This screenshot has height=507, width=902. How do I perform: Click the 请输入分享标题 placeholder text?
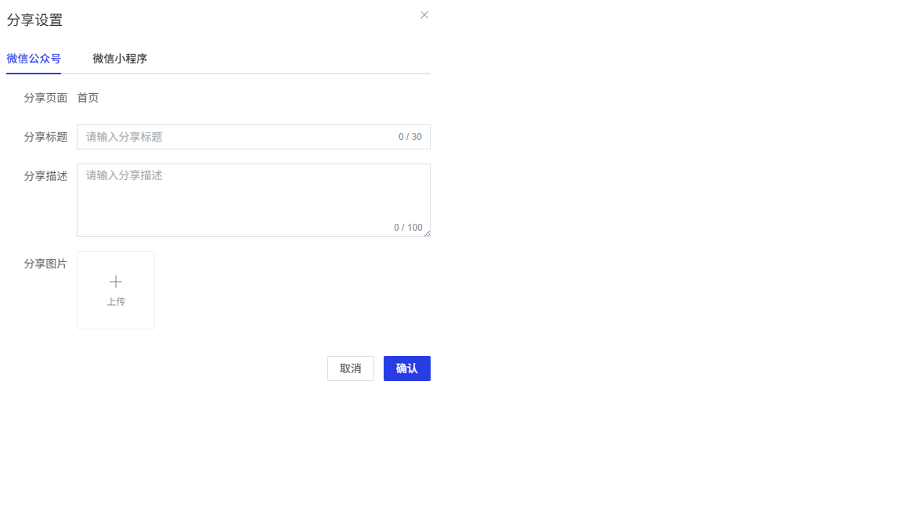[x=124, y=137]
